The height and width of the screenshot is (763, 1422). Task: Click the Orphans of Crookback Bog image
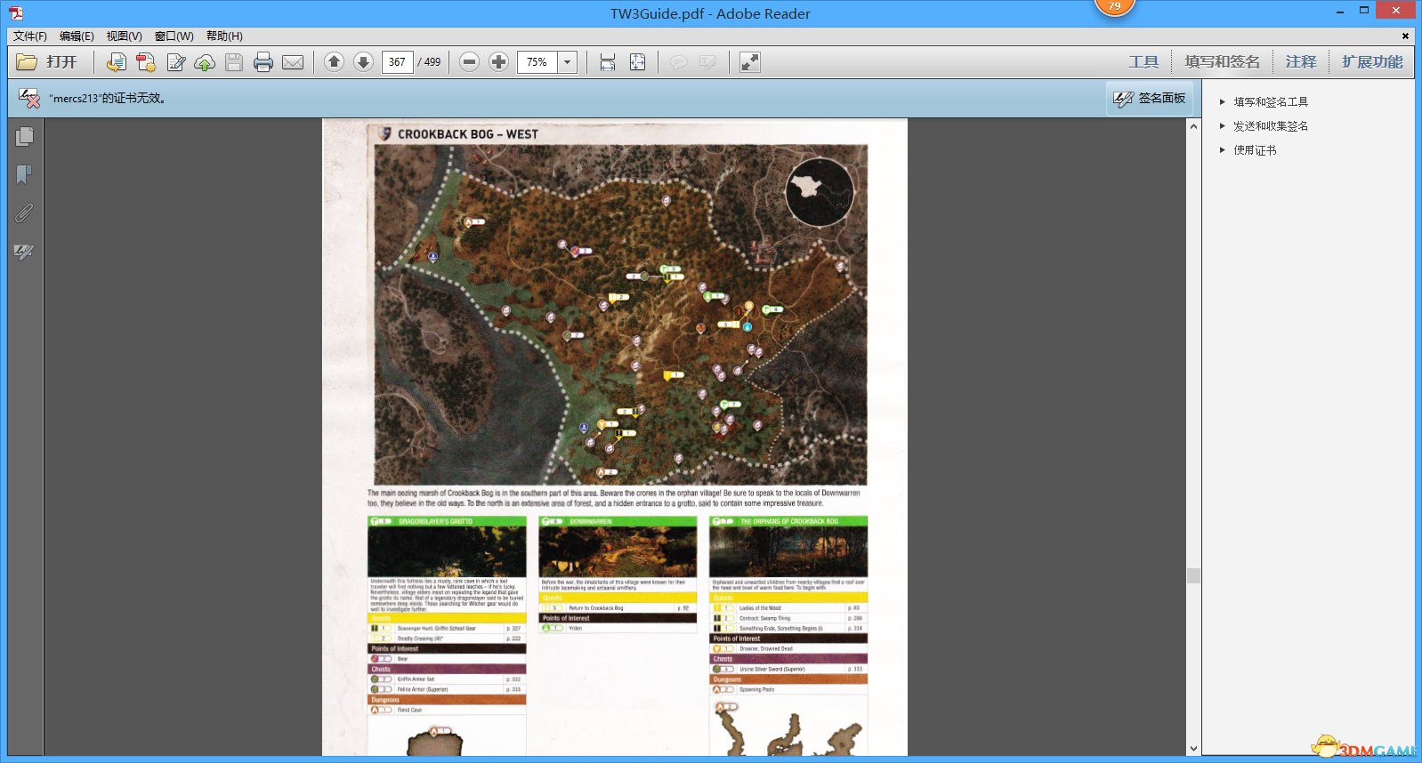tap(788, 551)
